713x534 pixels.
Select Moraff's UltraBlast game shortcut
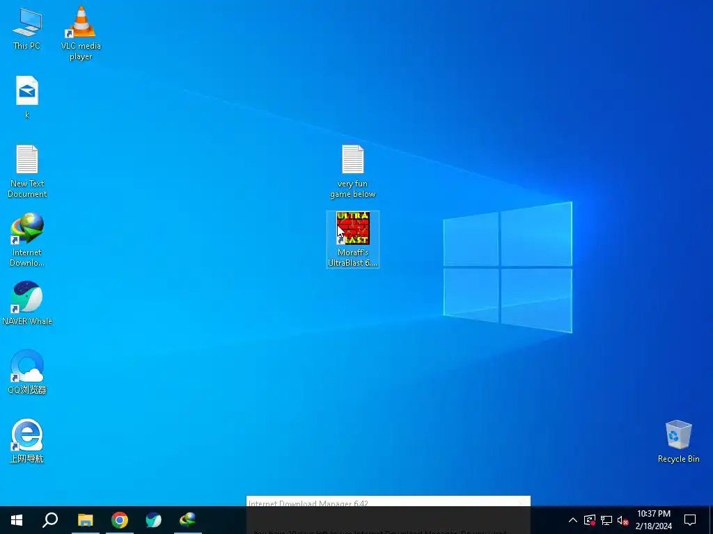[353, 239]
